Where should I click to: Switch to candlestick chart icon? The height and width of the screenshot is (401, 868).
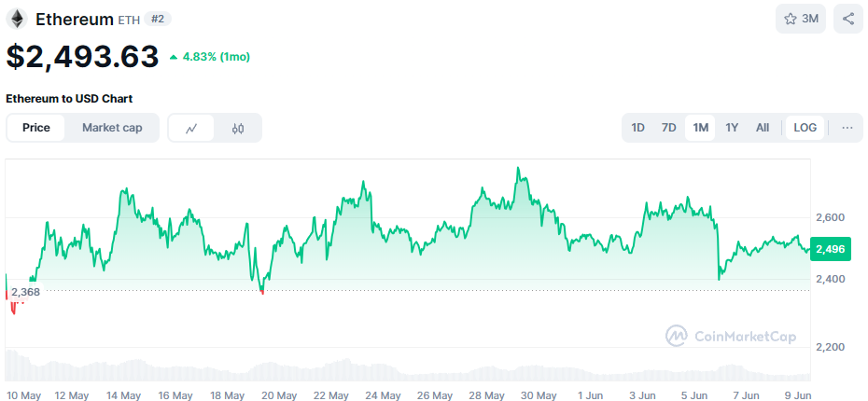point(238,128)
